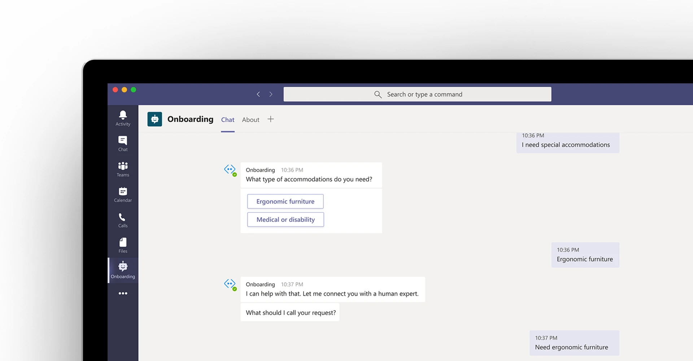Open the Activity feed

tap(123, 118)
